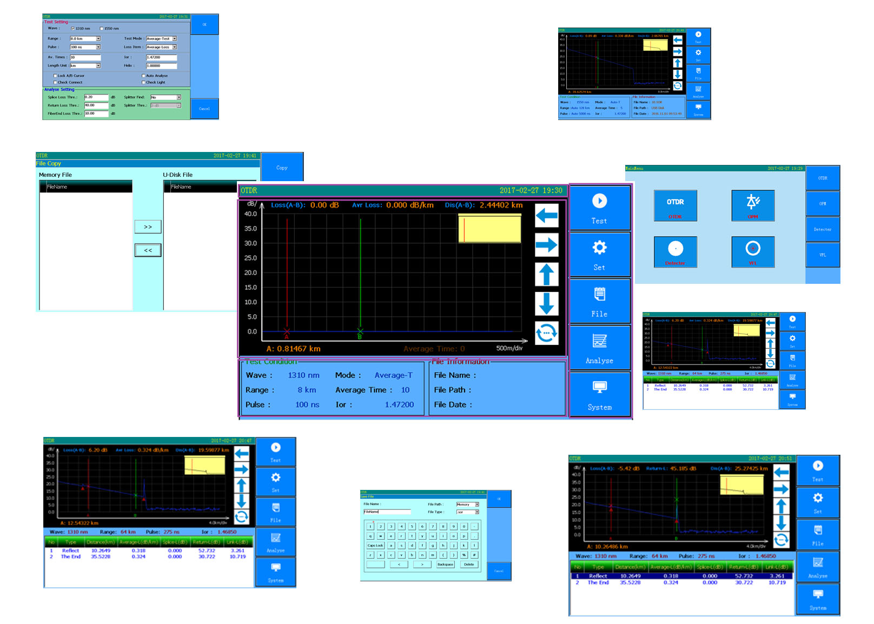Enable Auto Analyse checkbox

coord(143,76)
